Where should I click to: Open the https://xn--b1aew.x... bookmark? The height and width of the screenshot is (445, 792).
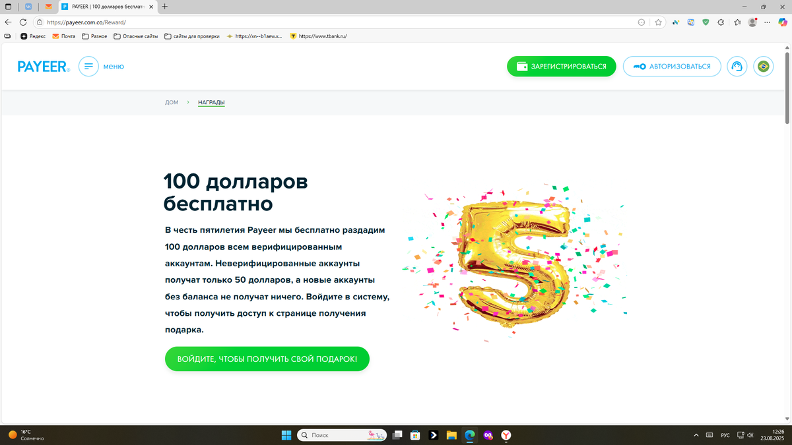point(254,36)
